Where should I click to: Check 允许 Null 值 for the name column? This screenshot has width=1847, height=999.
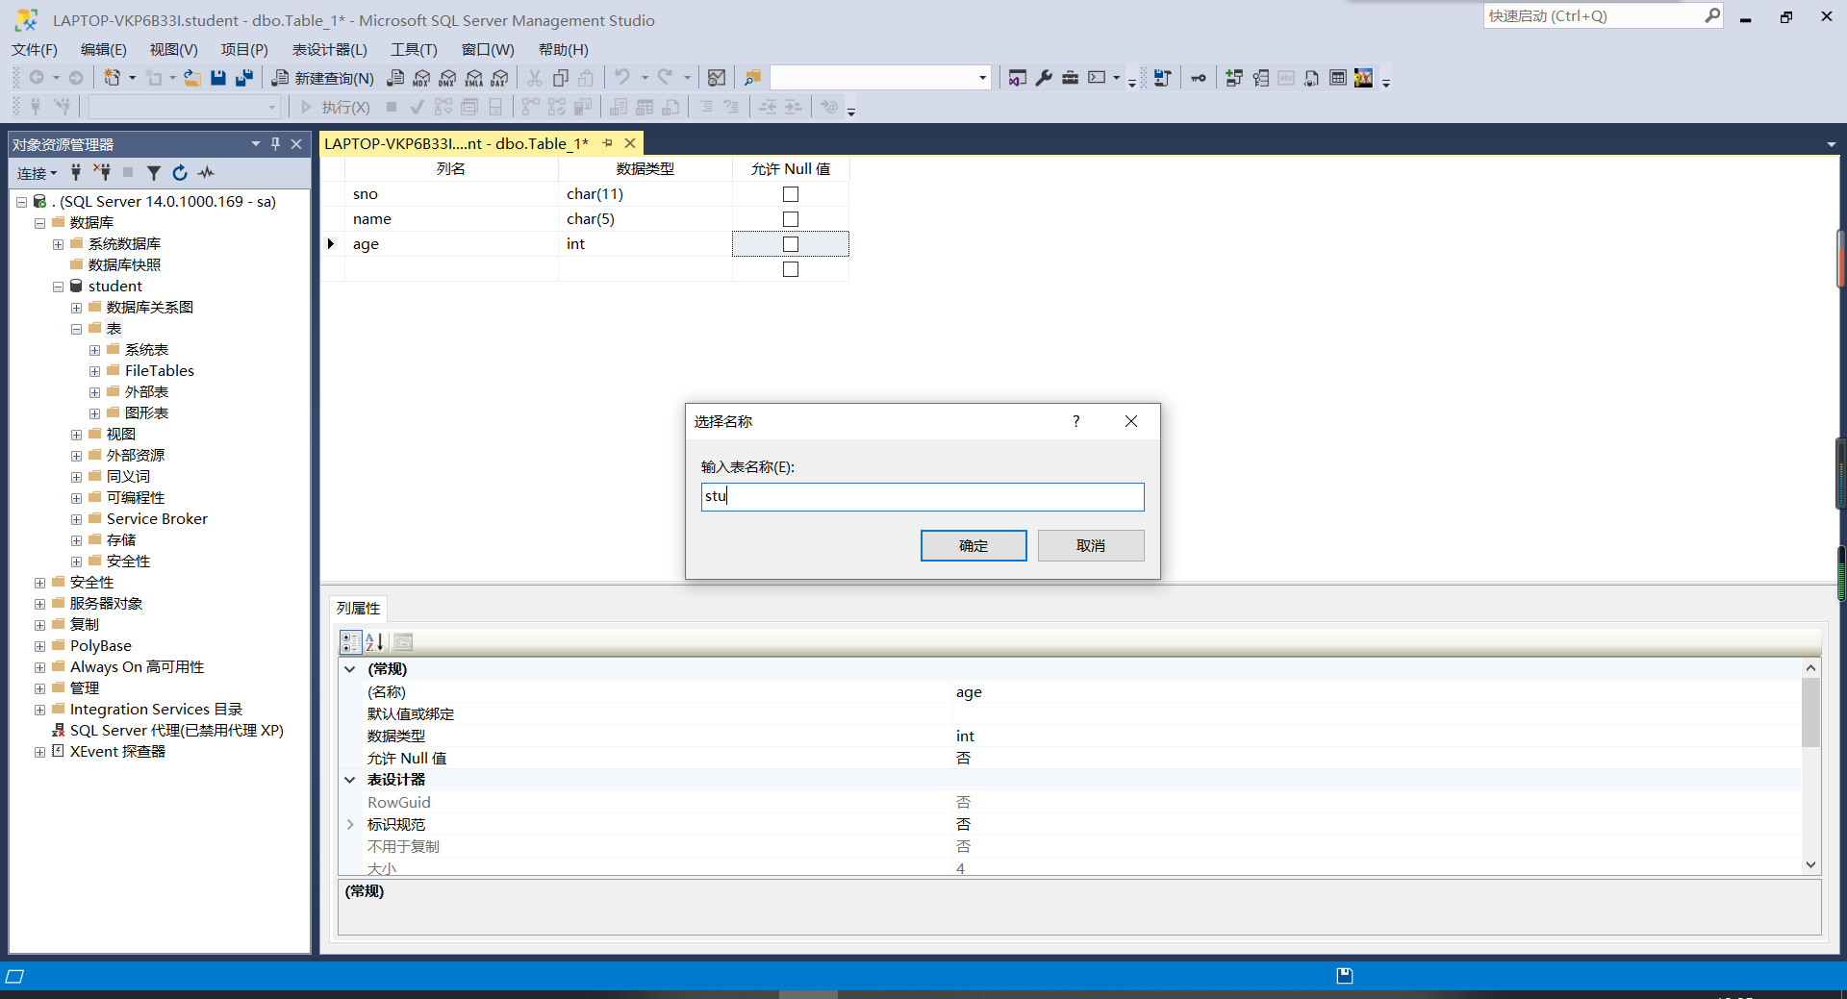coord(790,218)
